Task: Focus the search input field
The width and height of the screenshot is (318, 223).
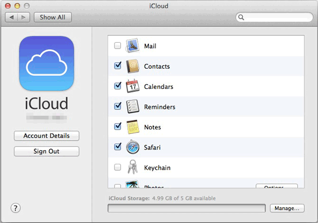Action: 275,17
